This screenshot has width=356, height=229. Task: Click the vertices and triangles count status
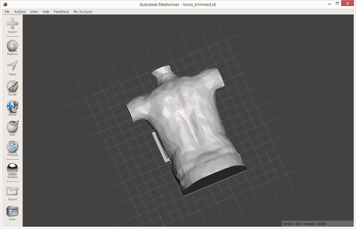coord(304,224)
